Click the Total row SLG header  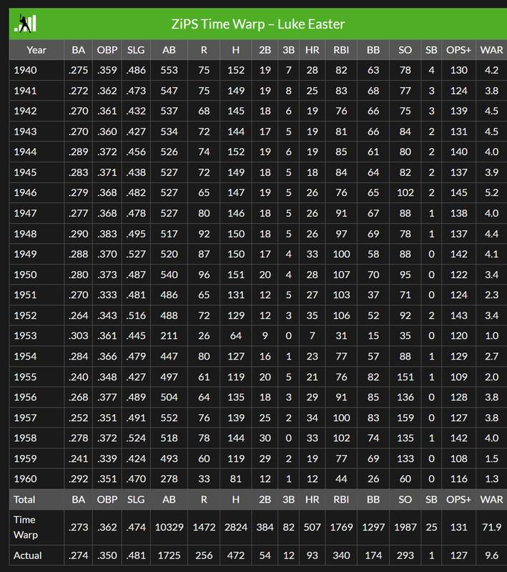[136, 499]
